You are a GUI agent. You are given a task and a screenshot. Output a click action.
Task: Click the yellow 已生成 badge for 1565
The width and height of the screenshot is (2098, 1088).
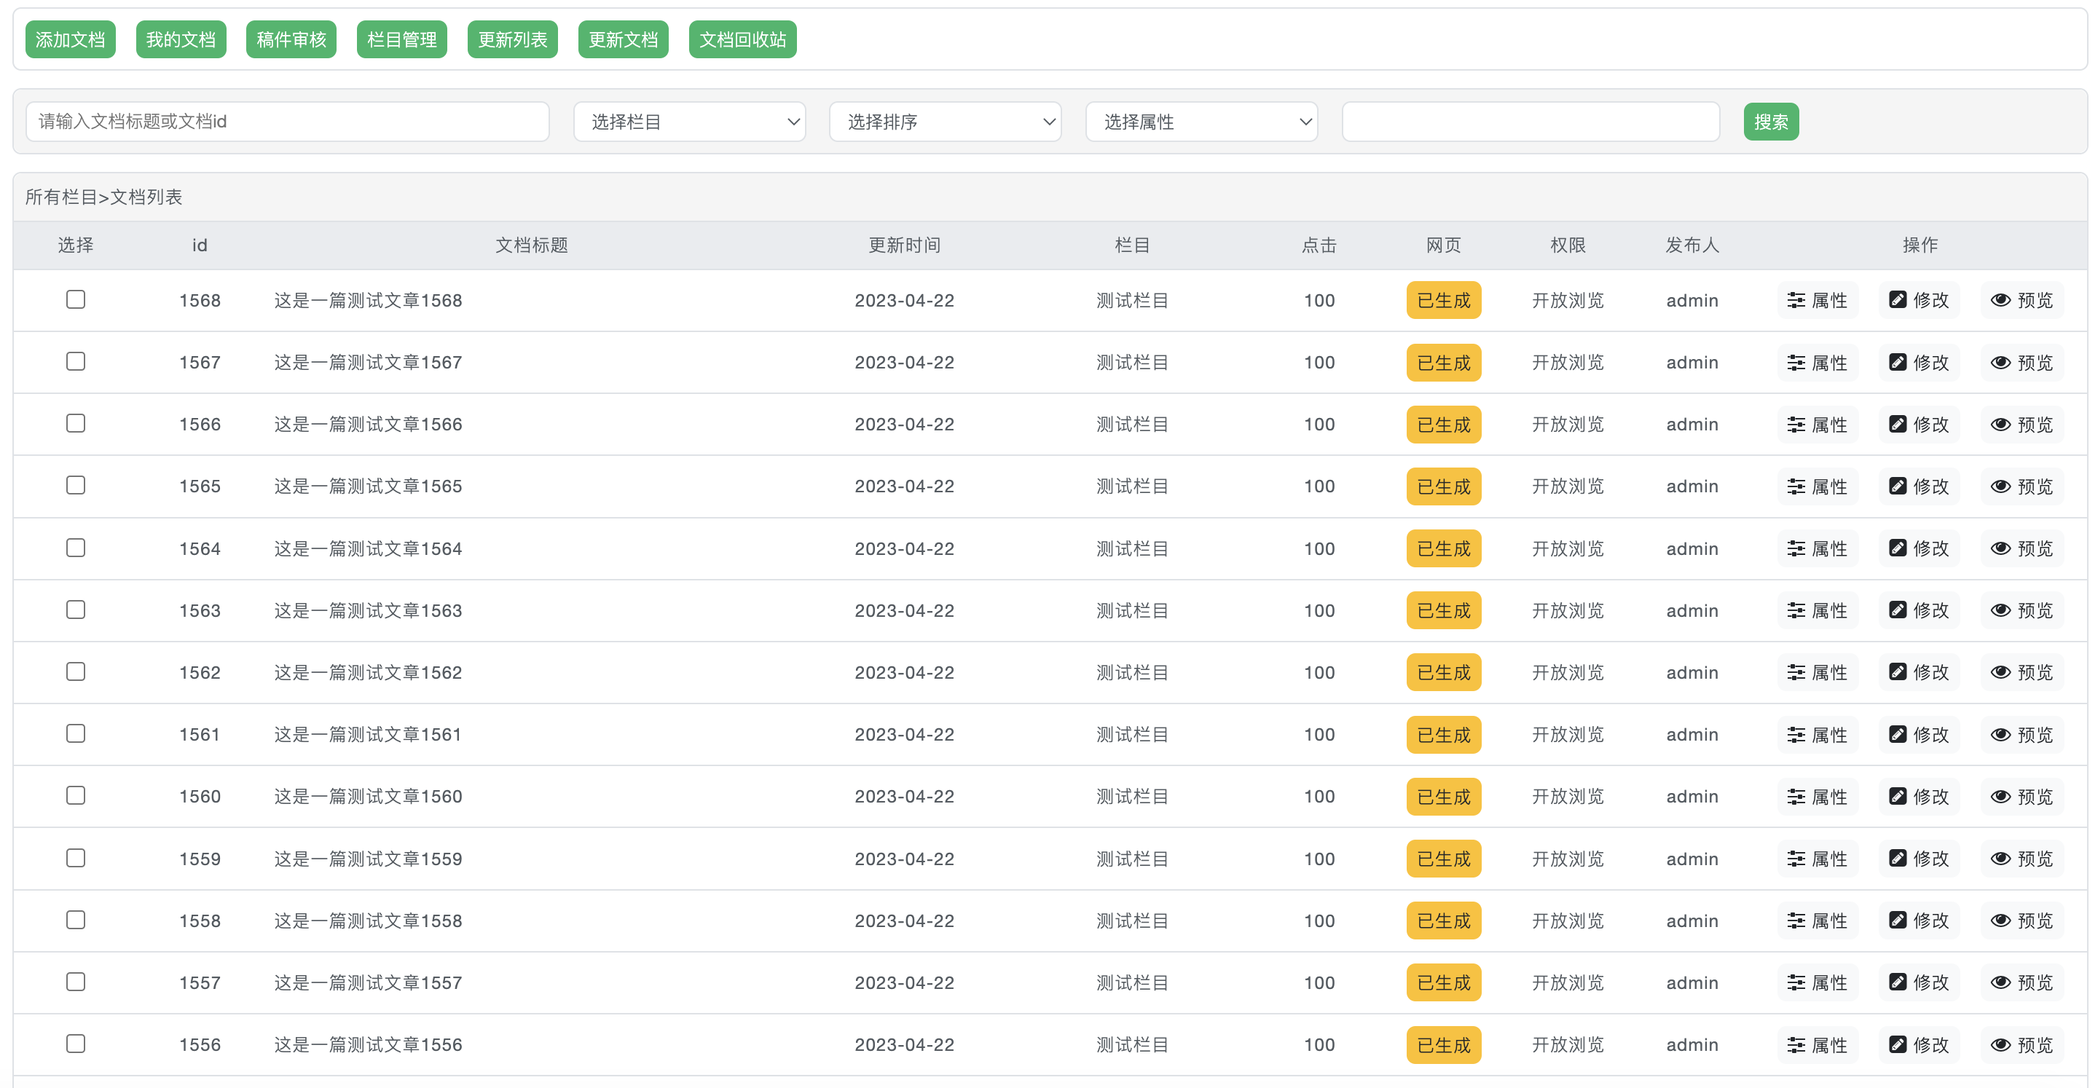click(1443, 487)
